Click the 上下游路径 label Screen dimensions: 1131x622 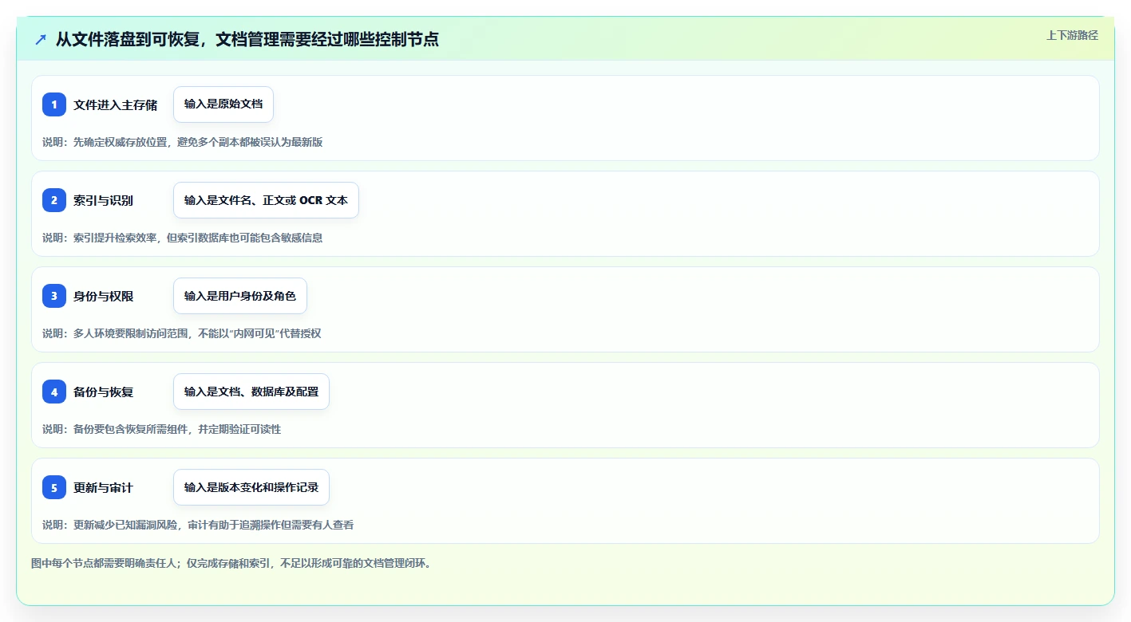pos(1073,35)
